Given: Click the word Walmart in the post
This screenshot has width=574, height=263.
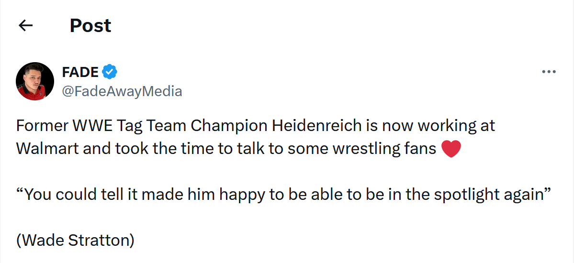Looking at the screenshot, I should pos(47,149).
